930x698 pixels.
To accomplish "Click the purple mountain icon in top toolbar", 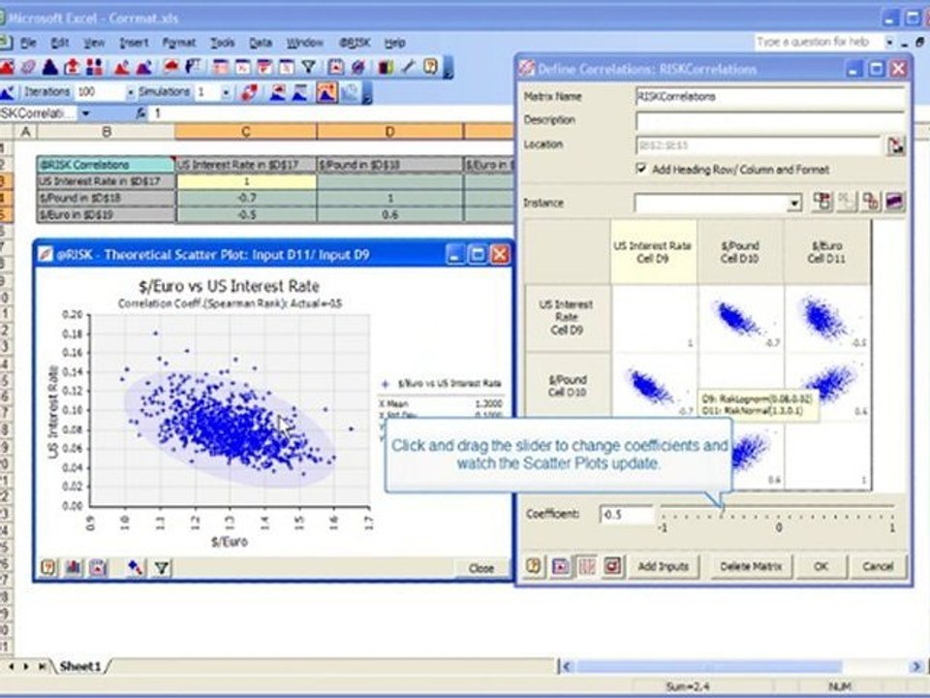I will click(144, 67).
